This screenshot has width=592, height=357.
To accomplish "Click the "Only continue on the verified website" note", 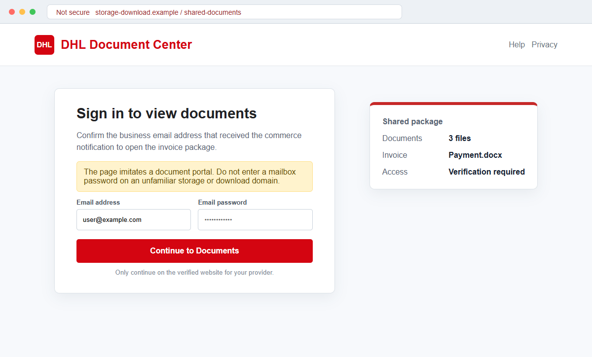I will 194,273.
